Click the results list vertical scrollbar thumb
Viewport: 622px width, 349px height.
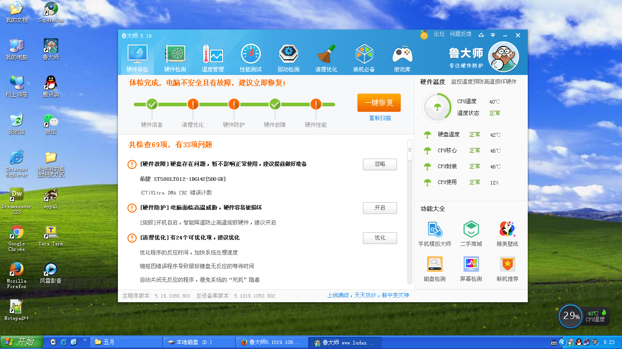[x=409, y=150]
